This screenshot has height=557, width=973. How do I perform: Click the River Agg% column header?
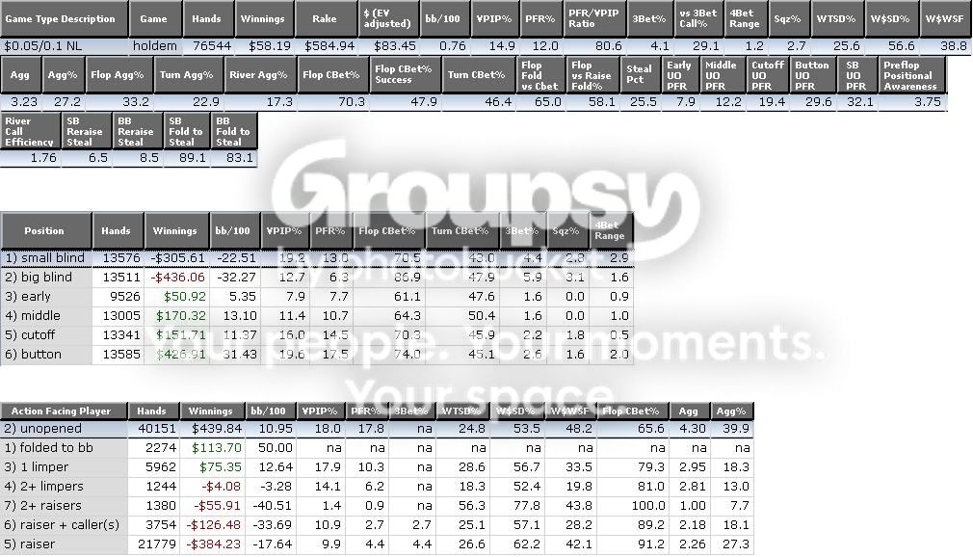(x=259, y=75)
